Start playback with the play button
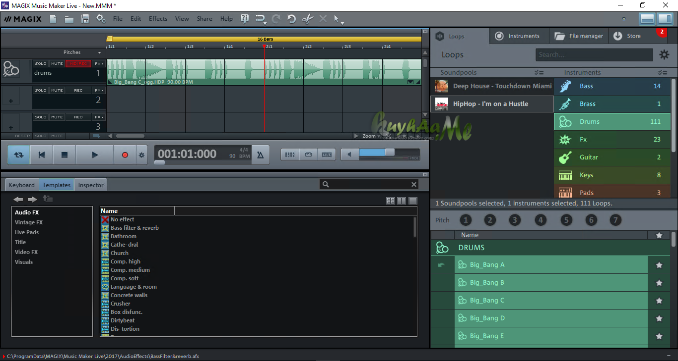Image resolution: width=678 pixels, height=361 pixels. tap(95, 155)
